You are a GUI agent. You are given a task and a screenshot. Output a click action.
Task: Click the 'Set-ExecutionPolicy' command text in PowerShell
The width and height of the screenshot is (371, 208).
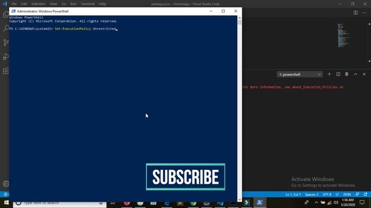coord(72,28)
